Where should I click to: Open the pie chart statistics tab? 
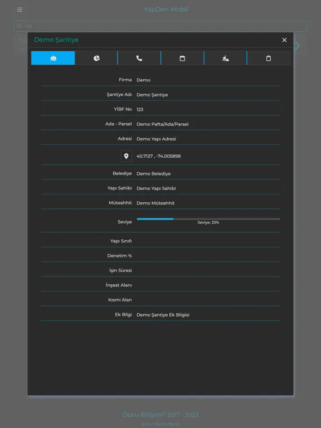tap(96, 58)
